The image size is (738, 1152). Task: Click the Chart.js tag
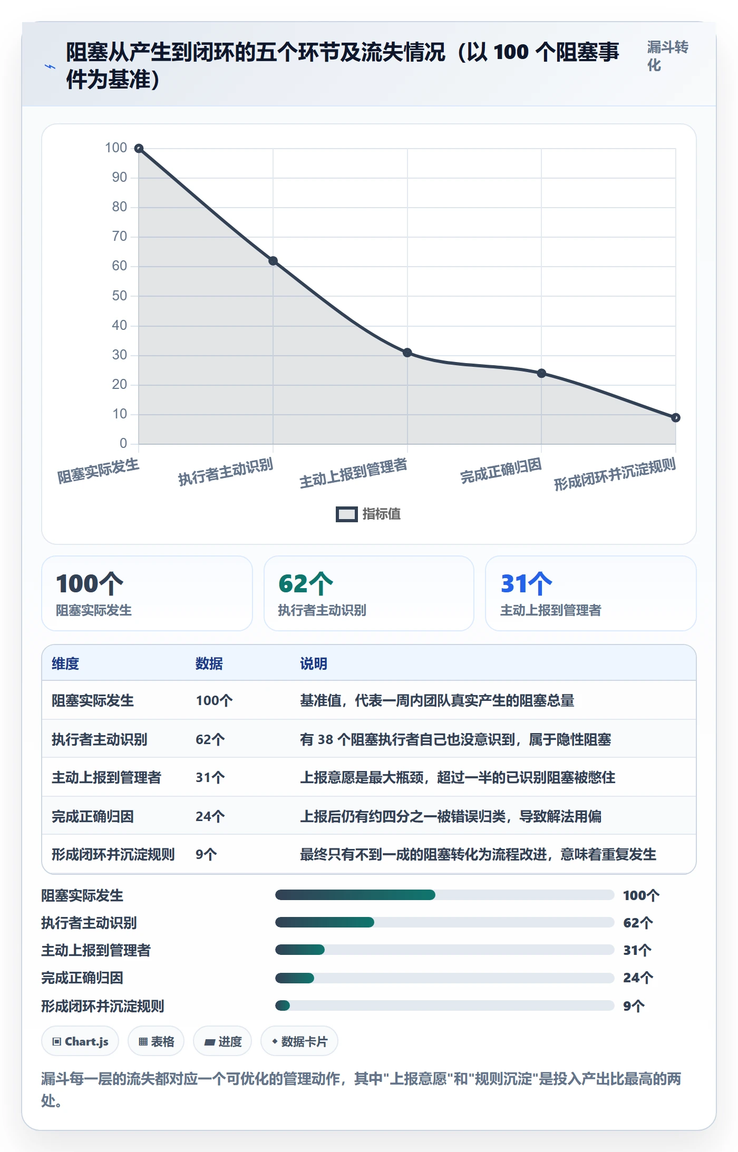(80, 1041)
